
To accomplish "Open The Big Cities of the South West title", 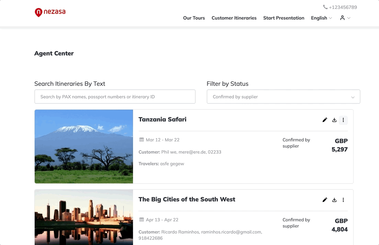I will pos(187,199).
